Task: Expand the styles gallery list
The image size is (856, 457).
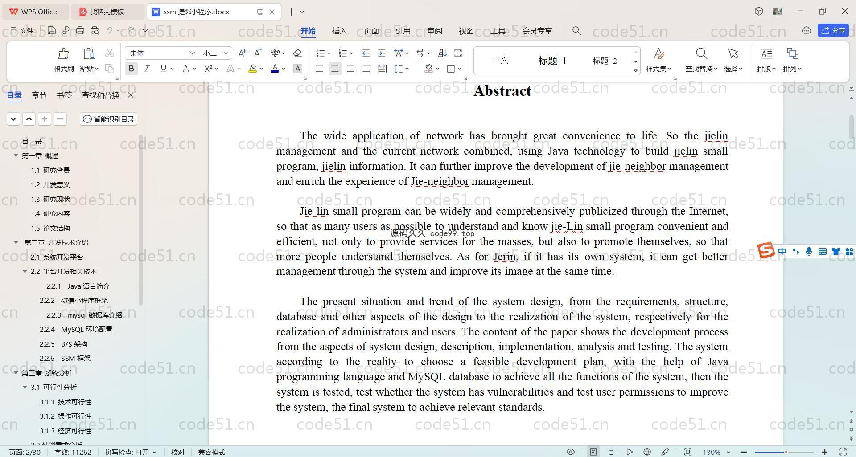Action: point(635,70)
